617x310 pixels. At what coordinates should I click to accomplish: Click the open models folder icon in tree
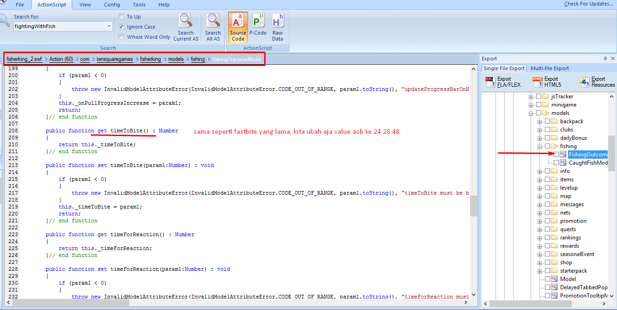(545, 113)
